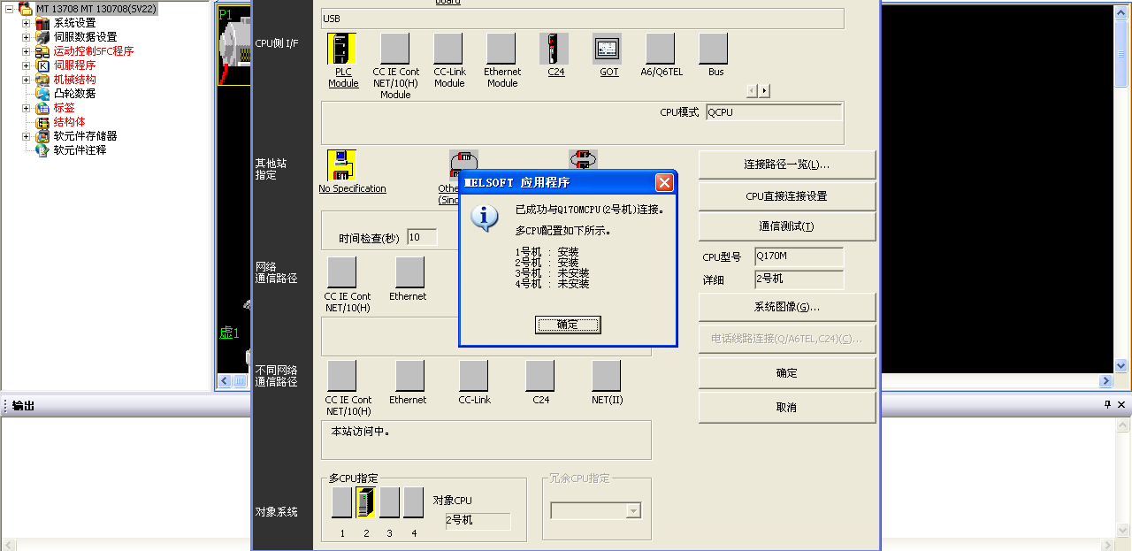Viewport: 1132px width, 551px height.
Task: Select the A6/Q6TEL interface icon
Action: 661,49
